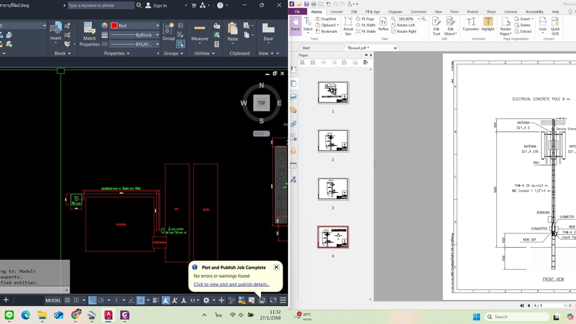
Task: Click the Typewriter tool in Comment group
Action: (x=471, y=25)
